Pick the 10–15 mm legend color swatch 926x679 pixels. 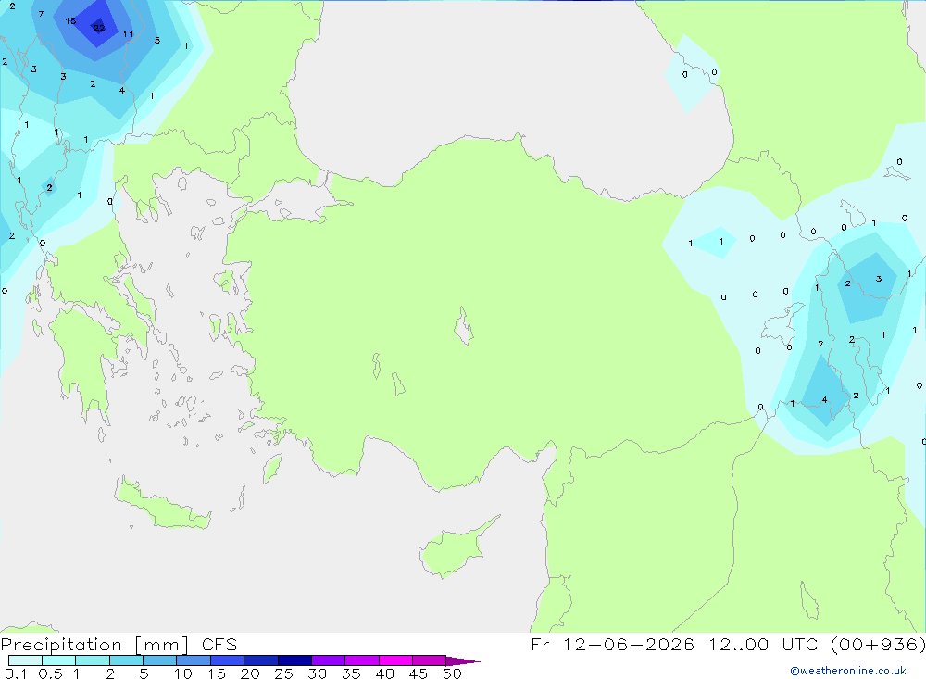coord(194,660)
